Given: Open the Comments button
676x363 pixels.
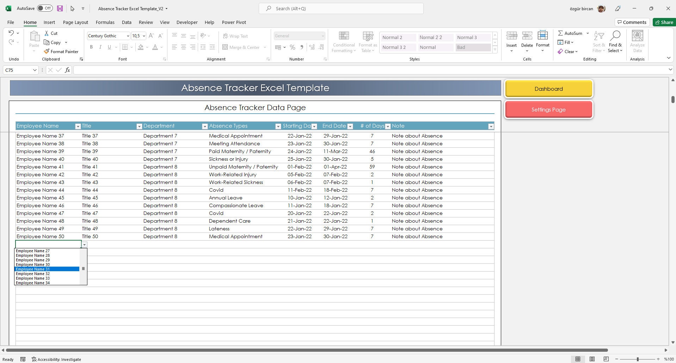Looking at the screenshot, I should tap(632, 22).
